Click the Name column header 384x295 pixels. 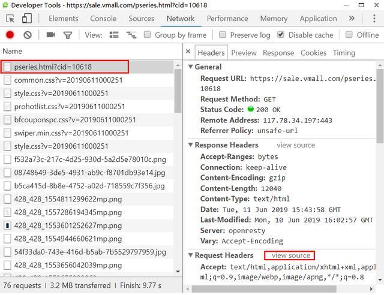click(91, 52)
